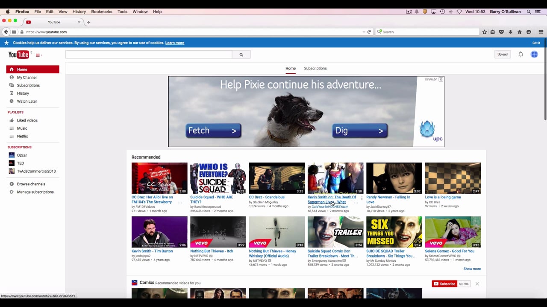Click the Upload button
The width and height of the screenshot is (547, 307).
tap(503, 55)
